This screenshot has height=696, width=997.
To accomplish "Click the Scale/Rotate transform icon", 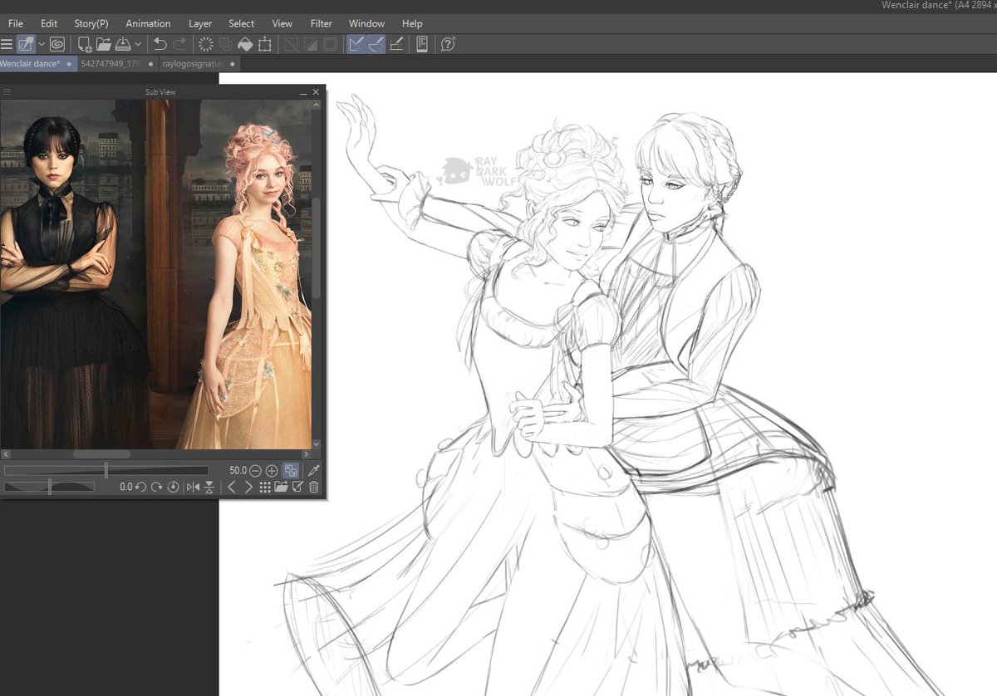I will tap(265, 44).
